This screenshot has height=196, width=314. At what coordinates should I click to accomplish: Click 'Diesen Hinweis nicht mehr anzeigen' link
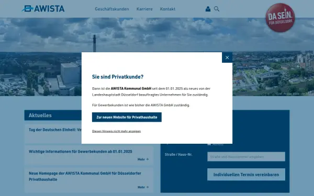pos(116,131)
